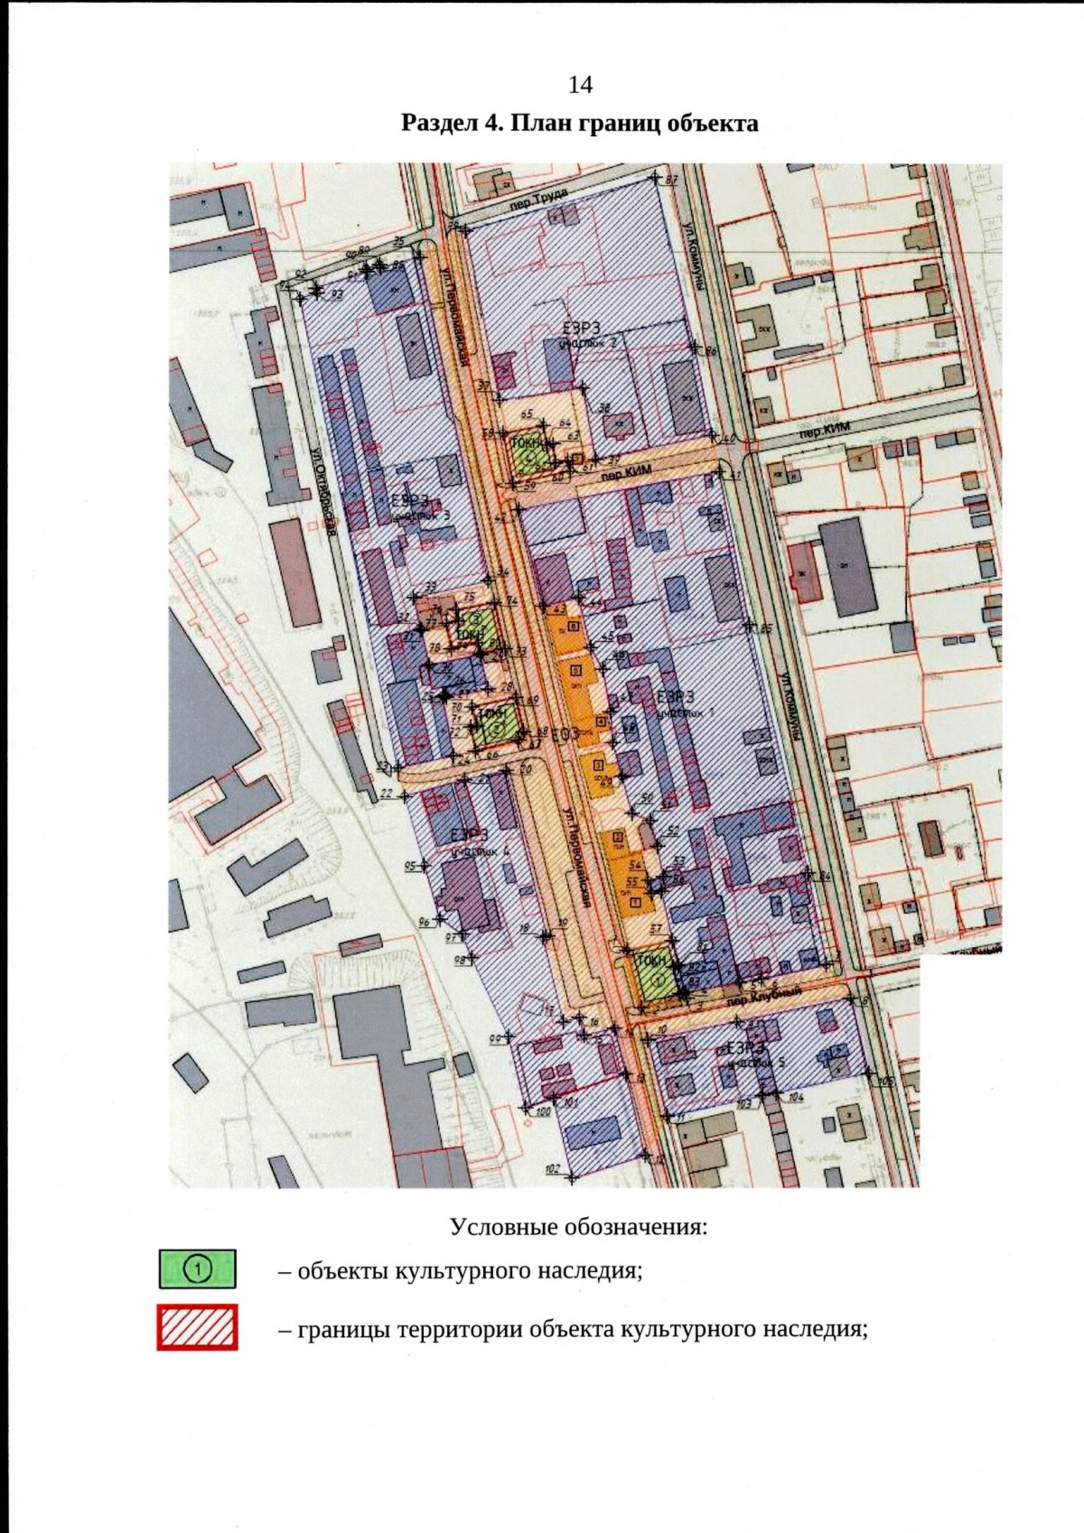This screenshot has height=1533, width=1084.
Task: Select green heritage object 1 near пер. Клубный
Action: click(659, 978)
